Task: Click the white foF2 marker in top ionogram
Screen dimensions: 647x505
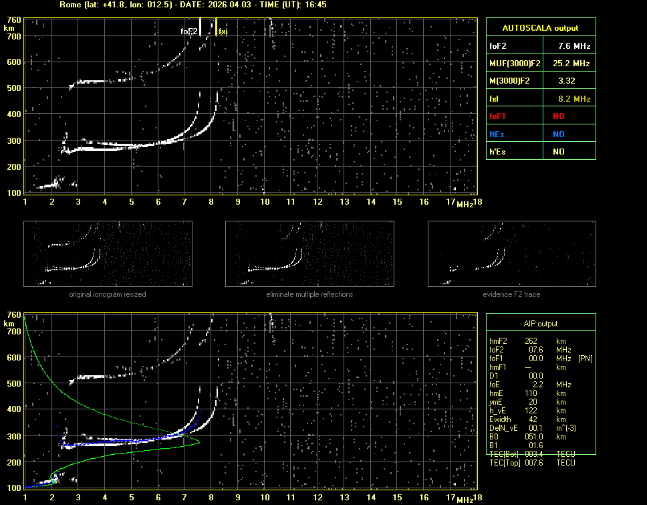Action: [x=201, y=27]
